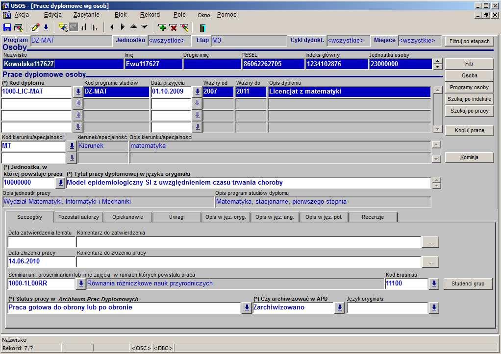This screenshot has height=354, width=501.
Task: Click the ascending sort bars icon
Action: [x=83, y=27]
